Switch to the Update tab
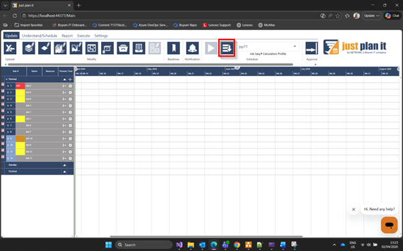The width and height of the screenshot is (403, 251). click(11, 35)
